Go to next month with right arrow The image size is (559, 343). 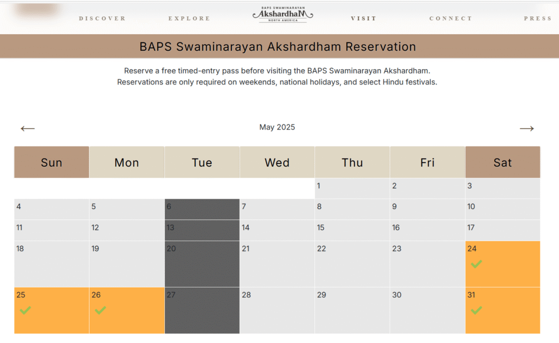(x=527, y=128)
